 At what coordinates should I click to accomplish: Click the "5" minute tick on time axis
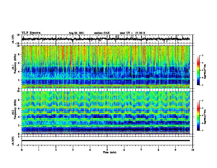[107, 150]
